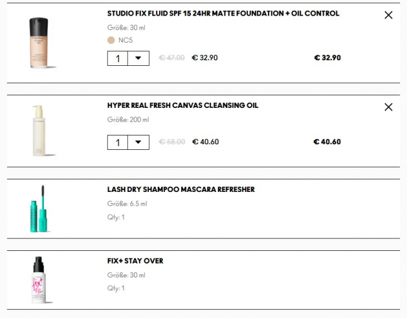Screen dimensions: 407x318
Task: Open Fix+ Stay Over product title
Action: coord(135,261)
